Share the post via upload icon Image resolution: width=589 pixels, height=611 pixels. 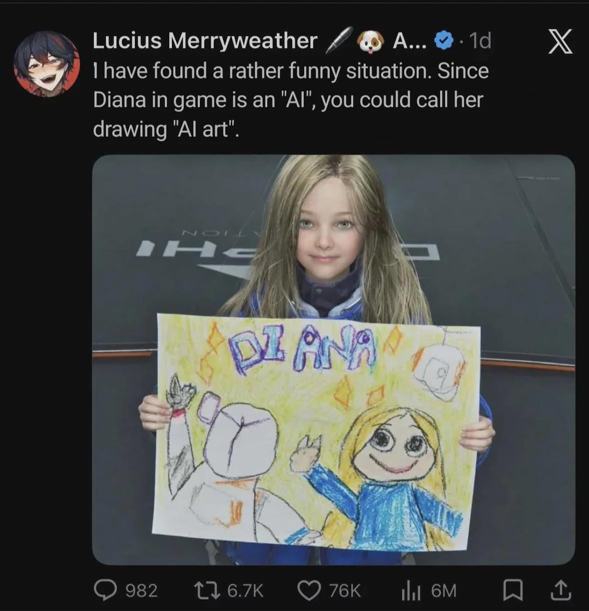coord(560,590)
